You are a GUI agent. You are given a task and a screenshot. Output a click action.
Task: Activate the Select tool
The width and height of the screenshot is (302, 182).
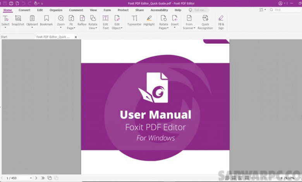[x=5, y=21]
